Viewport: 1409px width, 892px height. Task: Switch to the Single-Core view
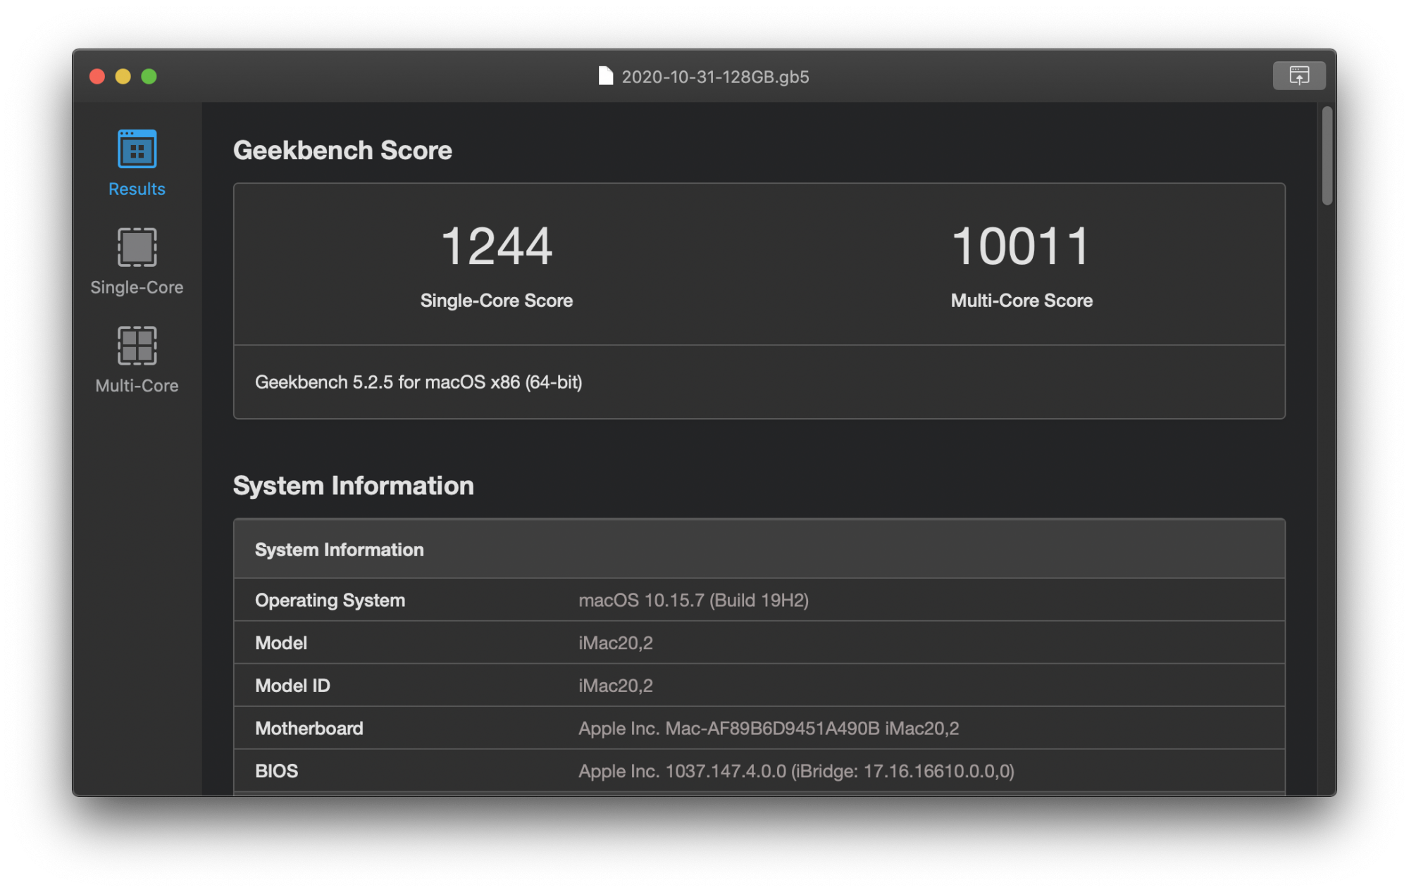click(x=137, y=264)
